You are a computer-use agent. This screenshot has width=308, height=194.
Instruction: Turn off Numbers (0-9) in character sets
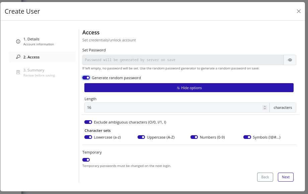click(x=194, y=137)
